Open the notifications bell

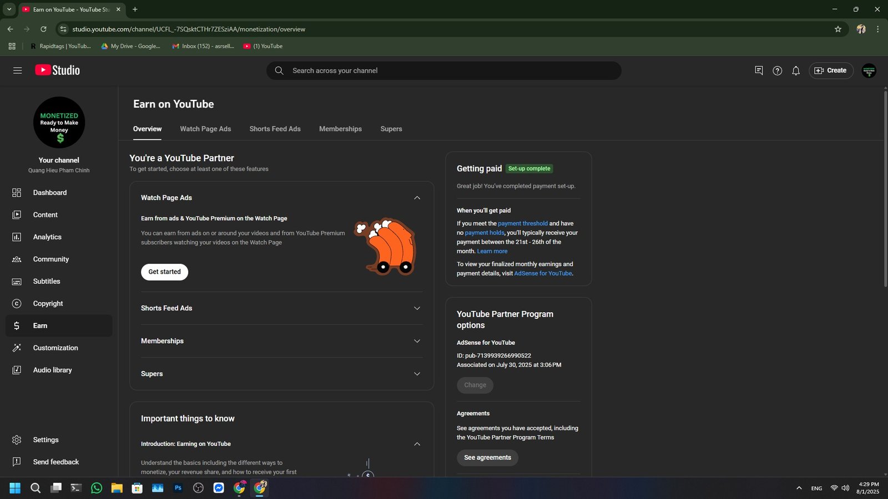tap(796, 70)
